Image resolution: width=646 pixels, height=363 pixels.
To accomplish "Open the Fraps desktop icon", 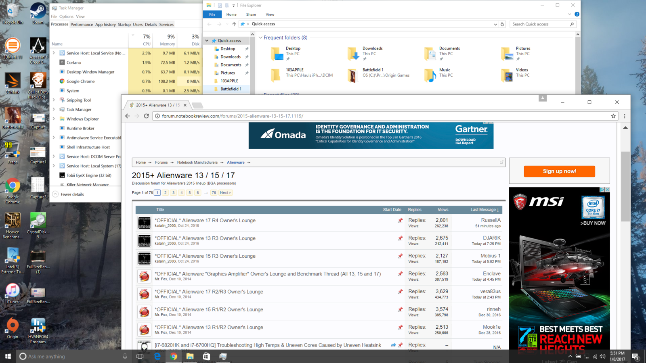I will (13, 153).
